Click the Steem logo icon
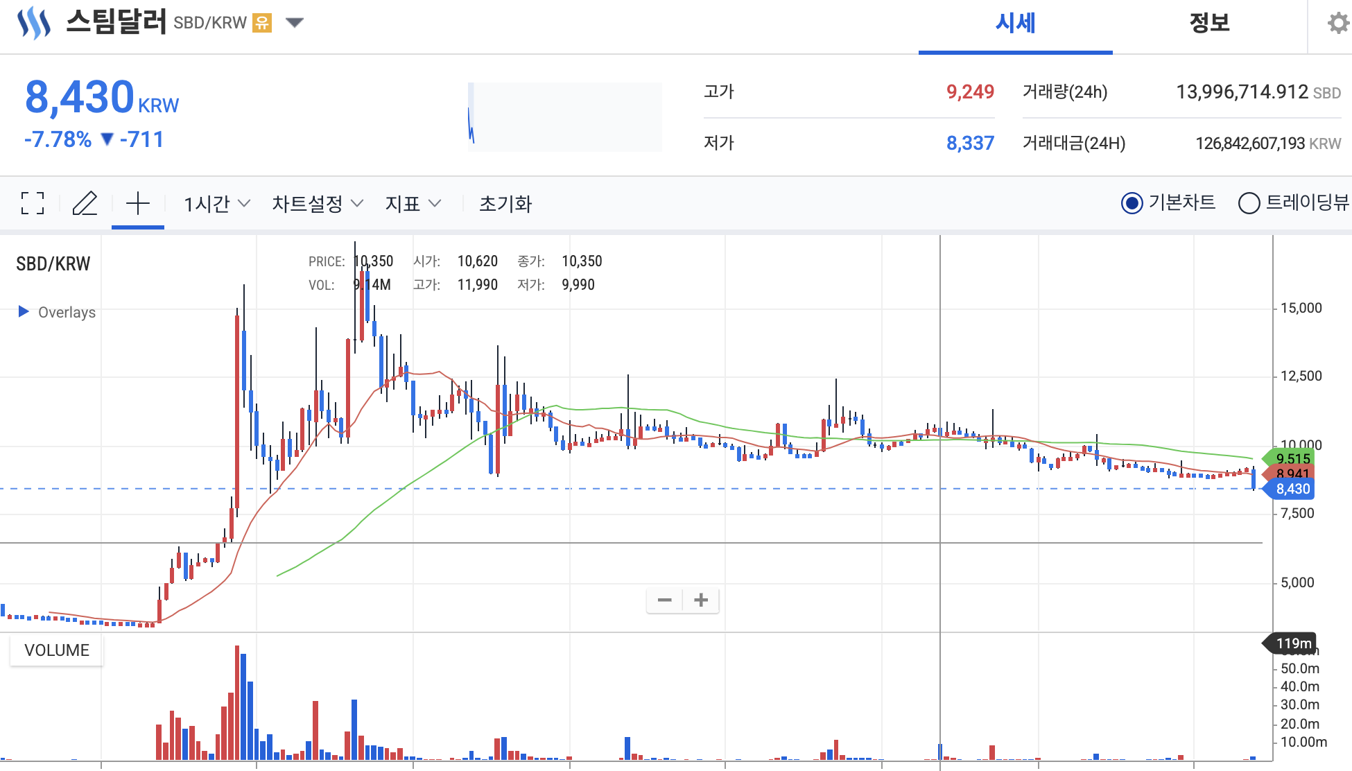The image size is (1352, 771). coord(33,23)
